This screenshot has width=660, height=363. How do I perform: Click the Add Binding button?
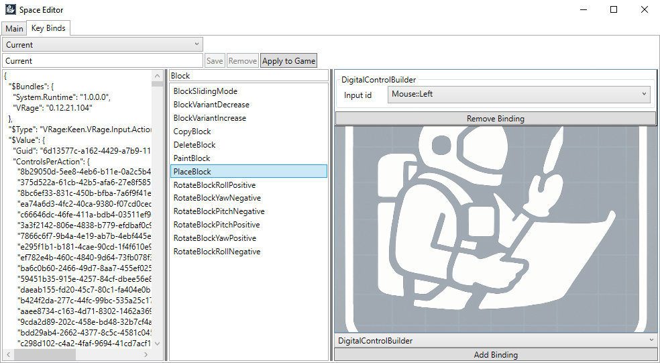[496, 355]
